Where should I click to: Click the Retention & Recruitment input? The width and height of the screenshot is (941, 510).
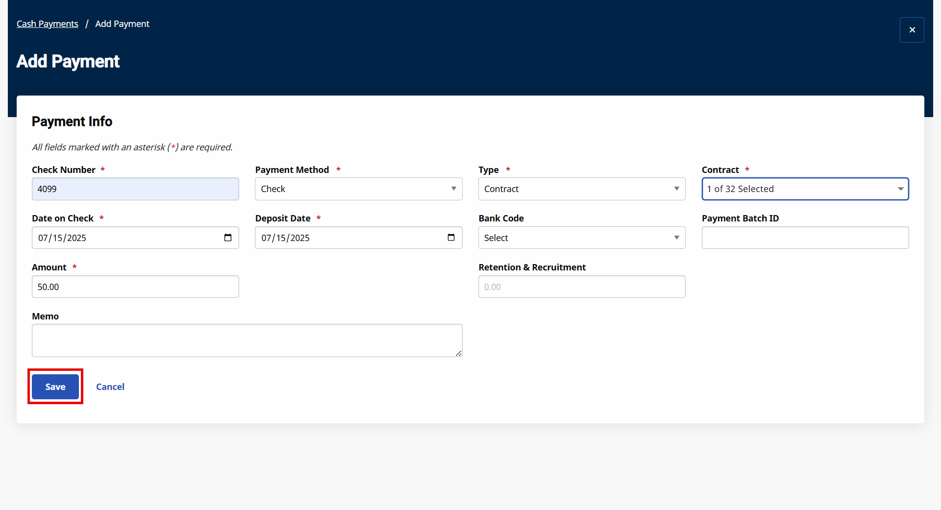coord(581,287)
